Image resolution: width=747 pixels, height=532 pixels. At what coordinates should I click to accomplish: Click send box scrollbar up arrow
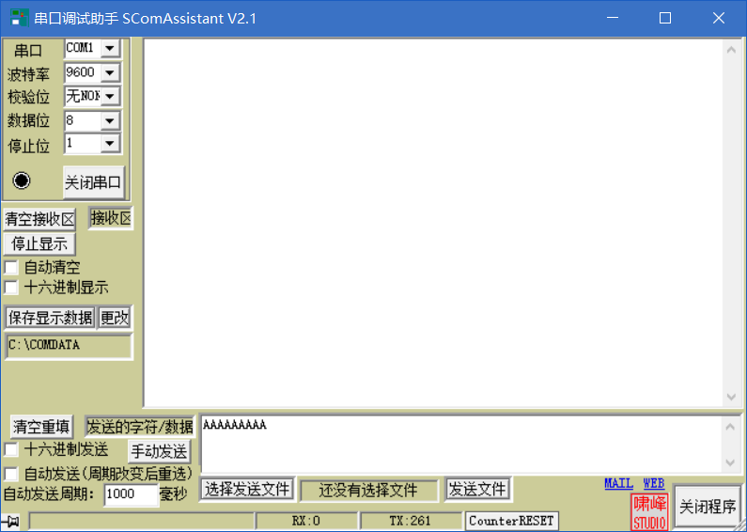(730, 427)
